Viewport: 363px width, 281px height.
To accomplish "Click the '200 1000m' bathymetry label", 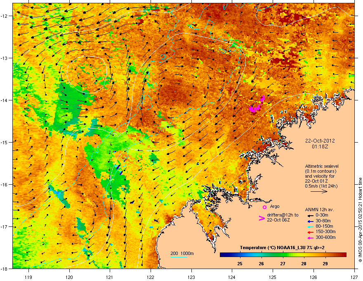I will [x=182, y=253].
